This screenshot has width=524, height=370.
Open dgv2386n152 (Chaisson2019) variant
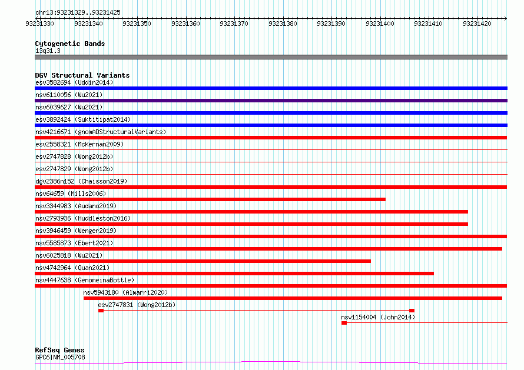click(x=81, y=181)
